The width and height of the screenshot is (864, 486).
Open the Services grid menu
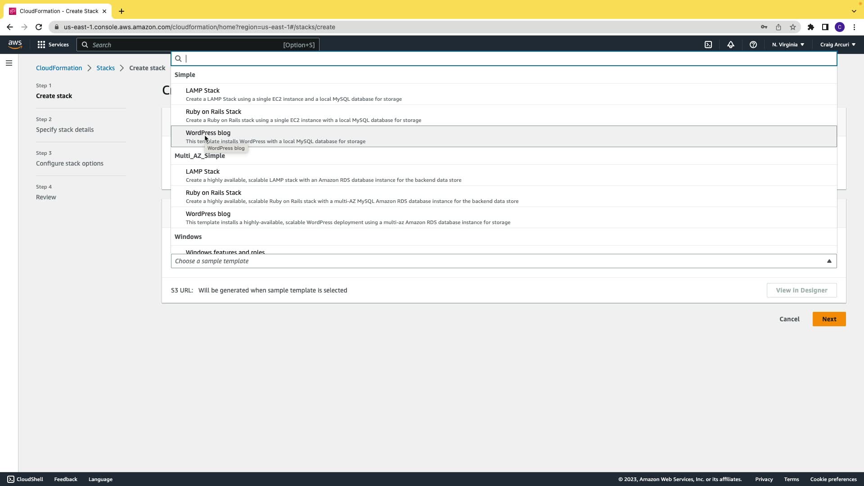[53, 45]
